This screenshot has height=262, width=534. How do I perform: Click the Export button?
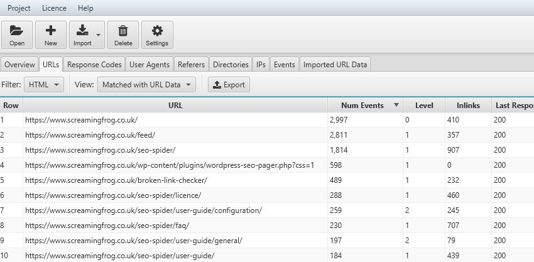click(x=229, y=84)
